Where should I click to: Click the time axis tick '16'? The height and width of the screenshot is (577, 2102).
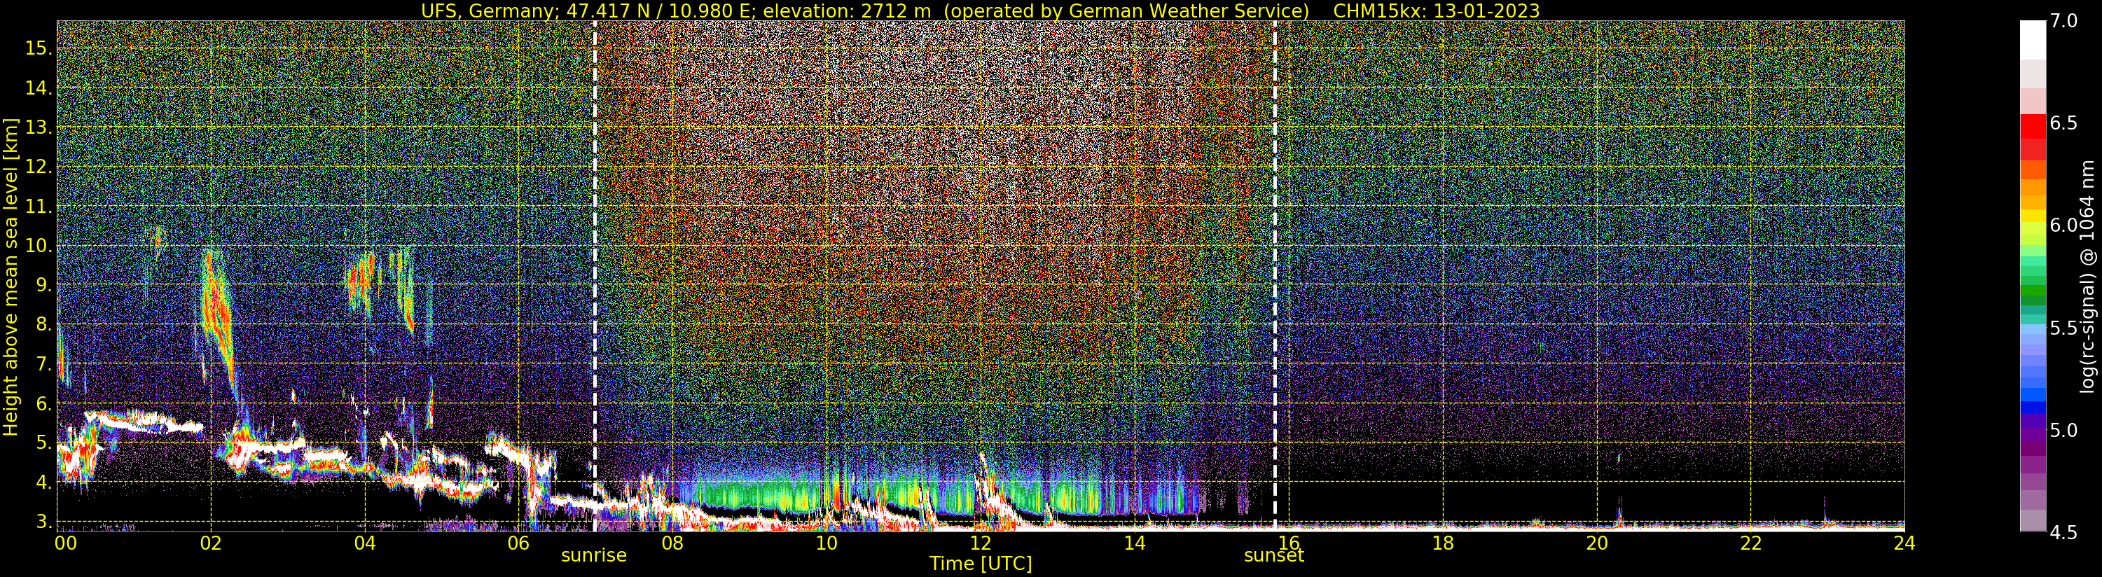1289,543
